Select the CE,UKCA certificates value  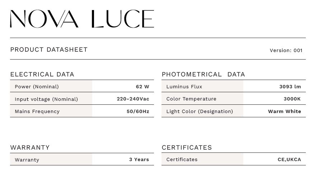pos(289,159)
